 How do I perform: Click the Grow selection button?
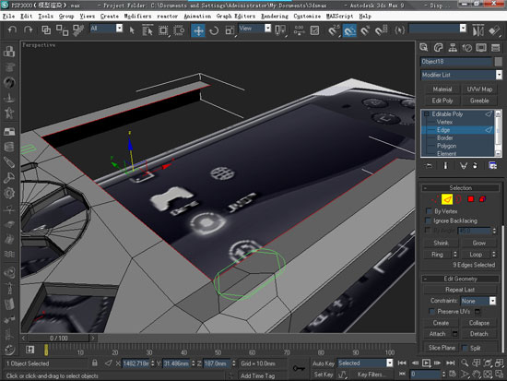pos(478,243)
